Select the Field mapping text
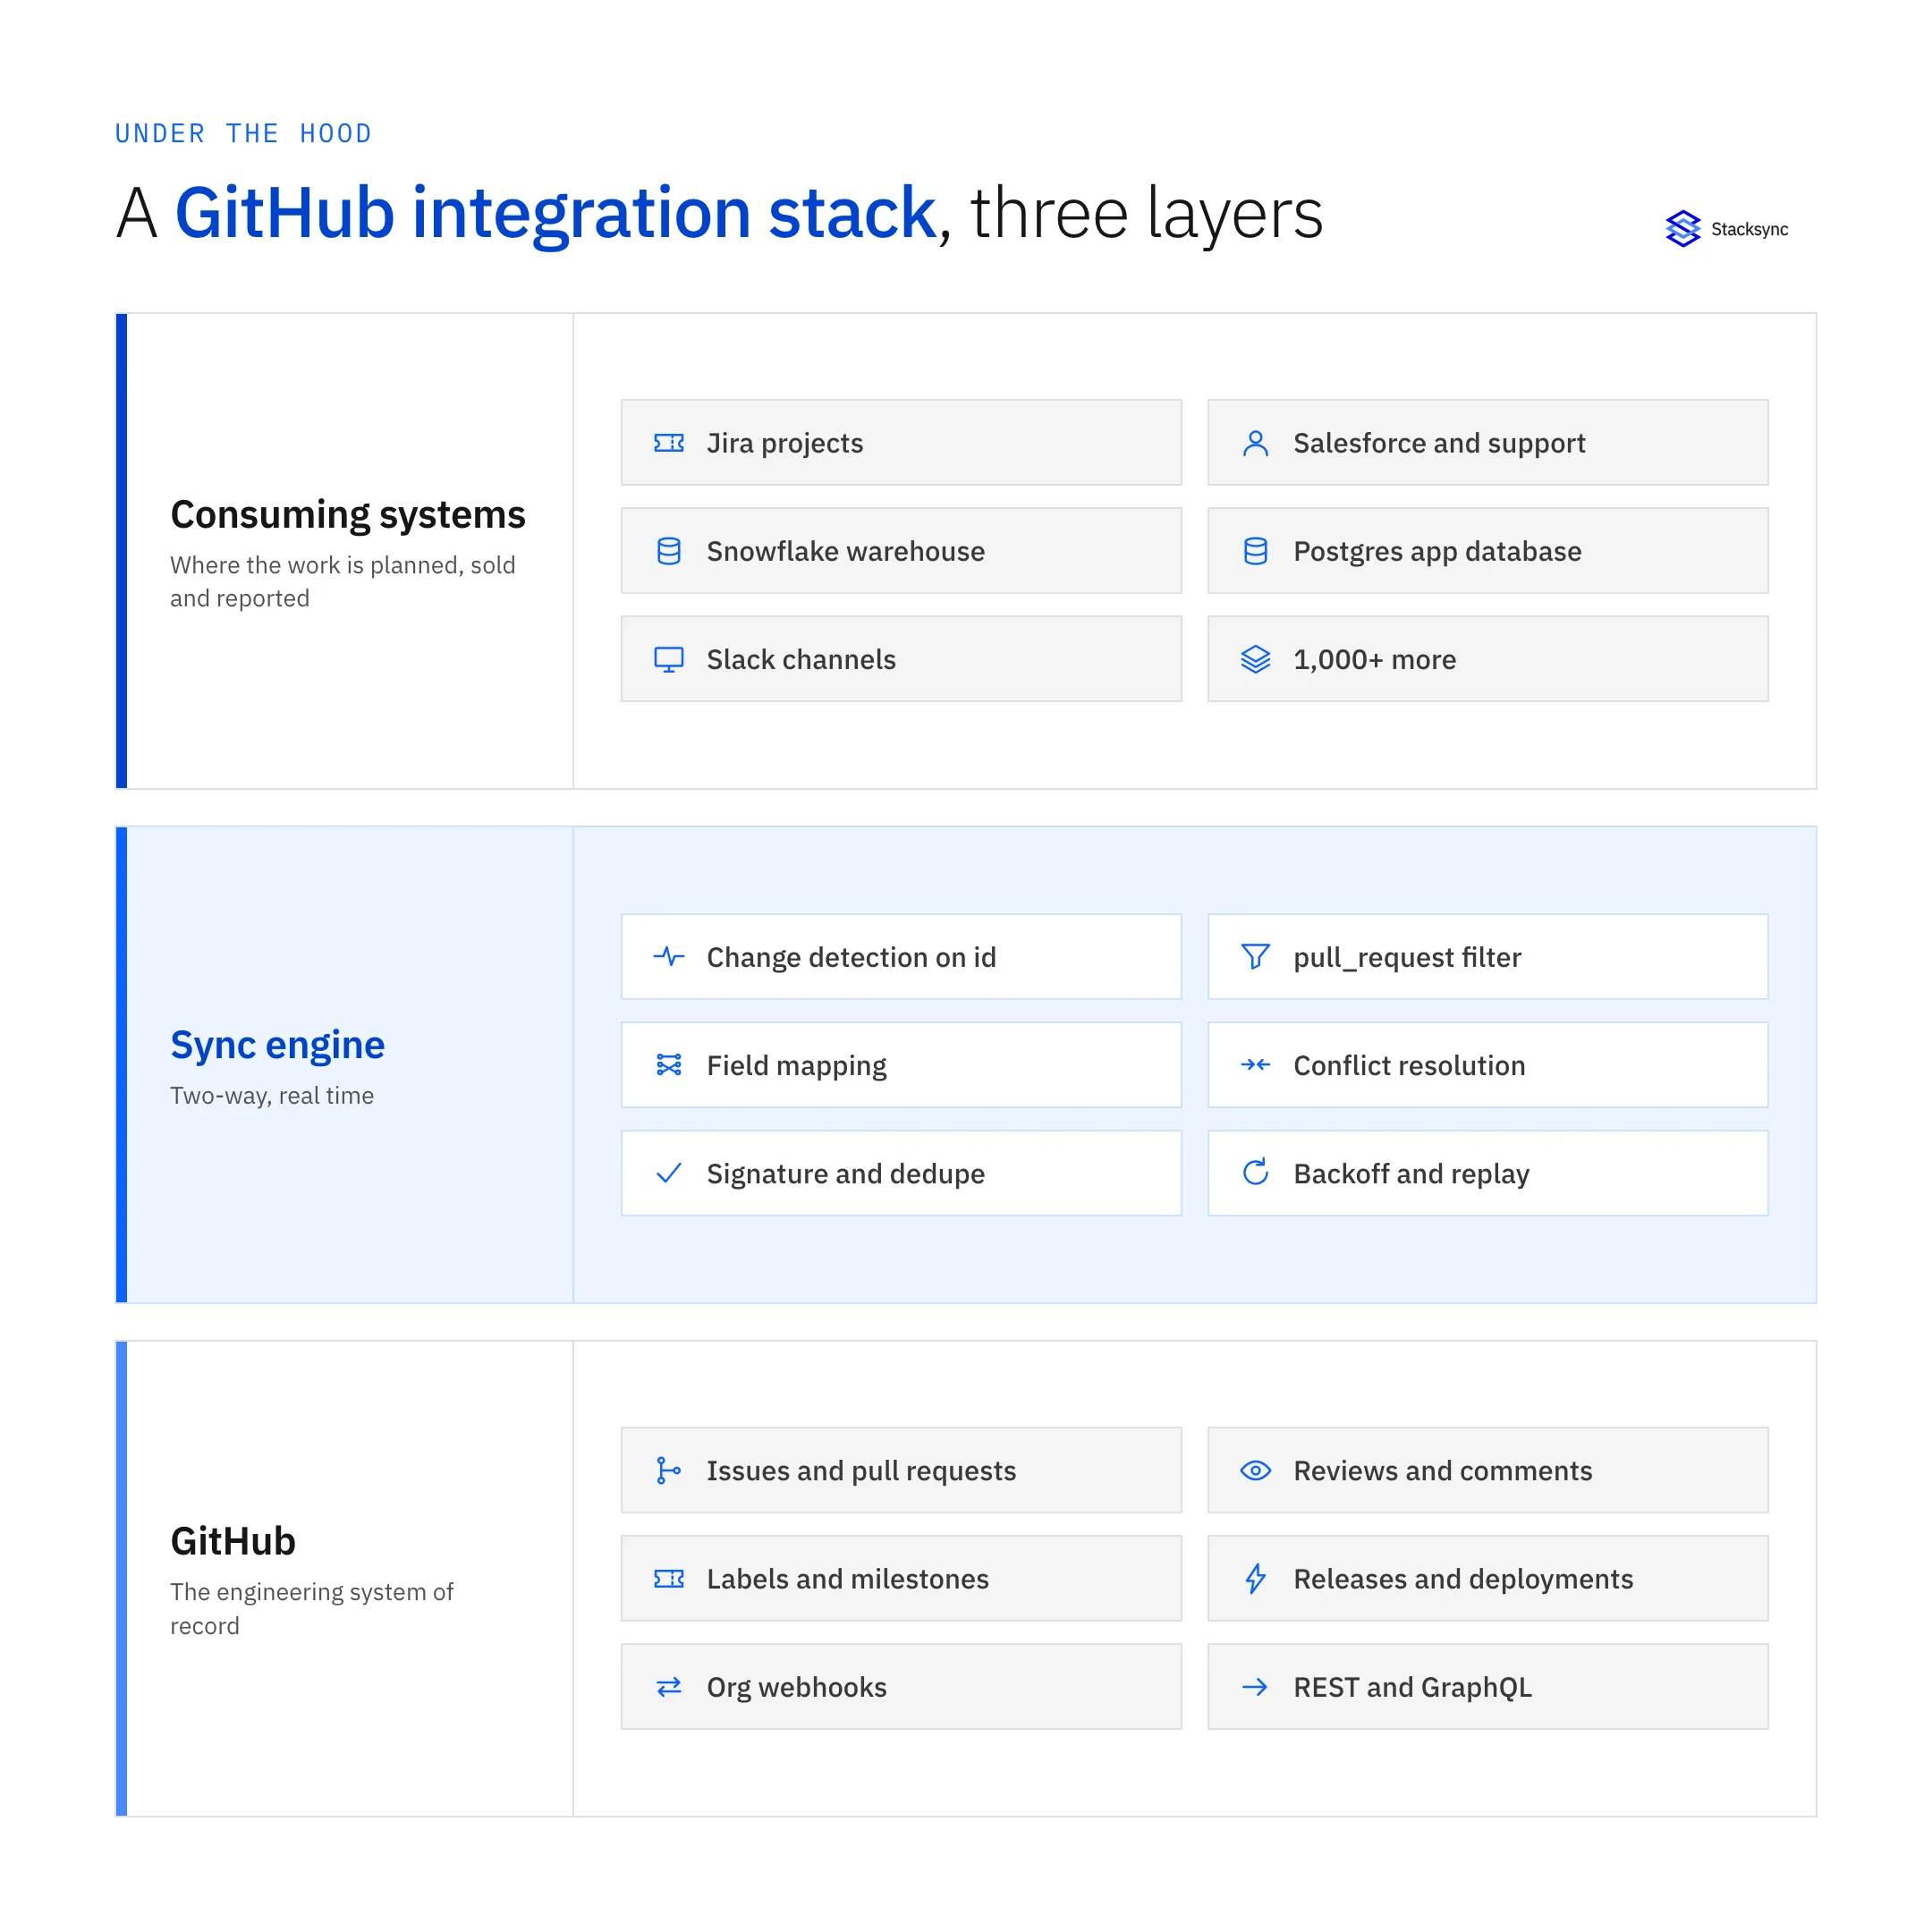The image size is (1932, 1932). click(x=797, y=1065)
